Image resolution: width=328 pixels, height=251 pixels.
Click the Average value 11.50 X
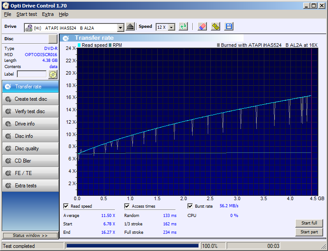[108, 216]
